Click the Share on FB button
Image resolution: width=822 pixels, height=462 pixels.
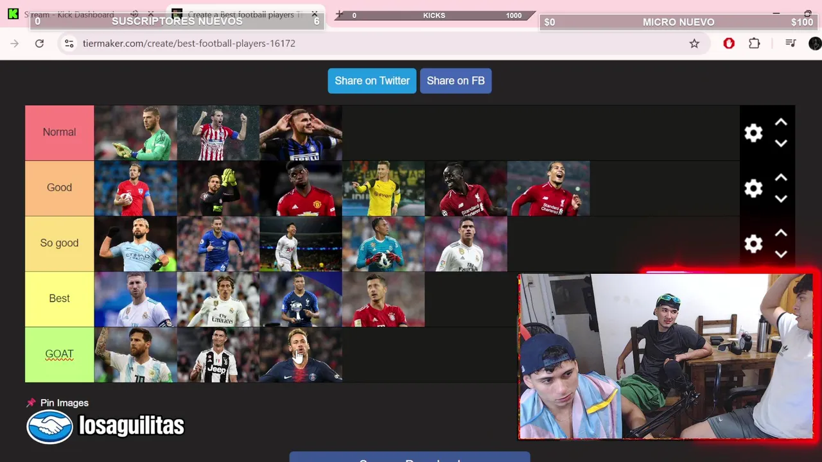coord(455,81)
